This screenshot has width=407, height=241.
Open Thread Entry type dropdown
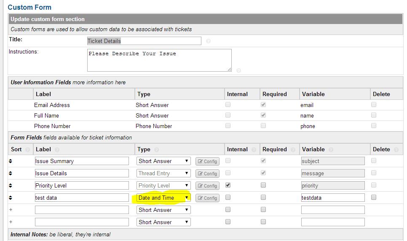163,173
